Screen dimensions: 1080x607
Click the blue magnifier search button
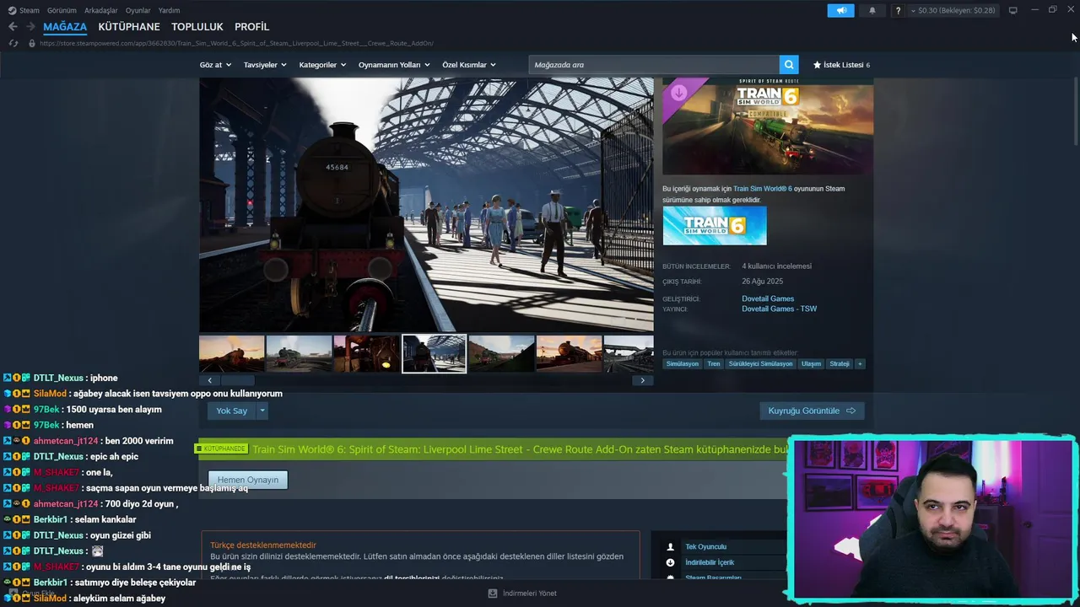(x=789, y=65)
